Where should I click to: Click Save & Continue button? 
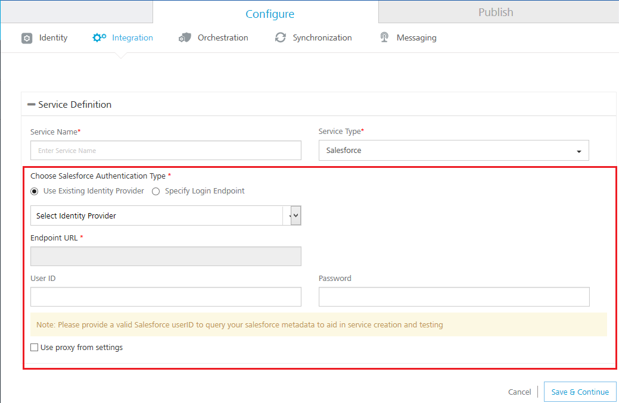click(580, 392)
